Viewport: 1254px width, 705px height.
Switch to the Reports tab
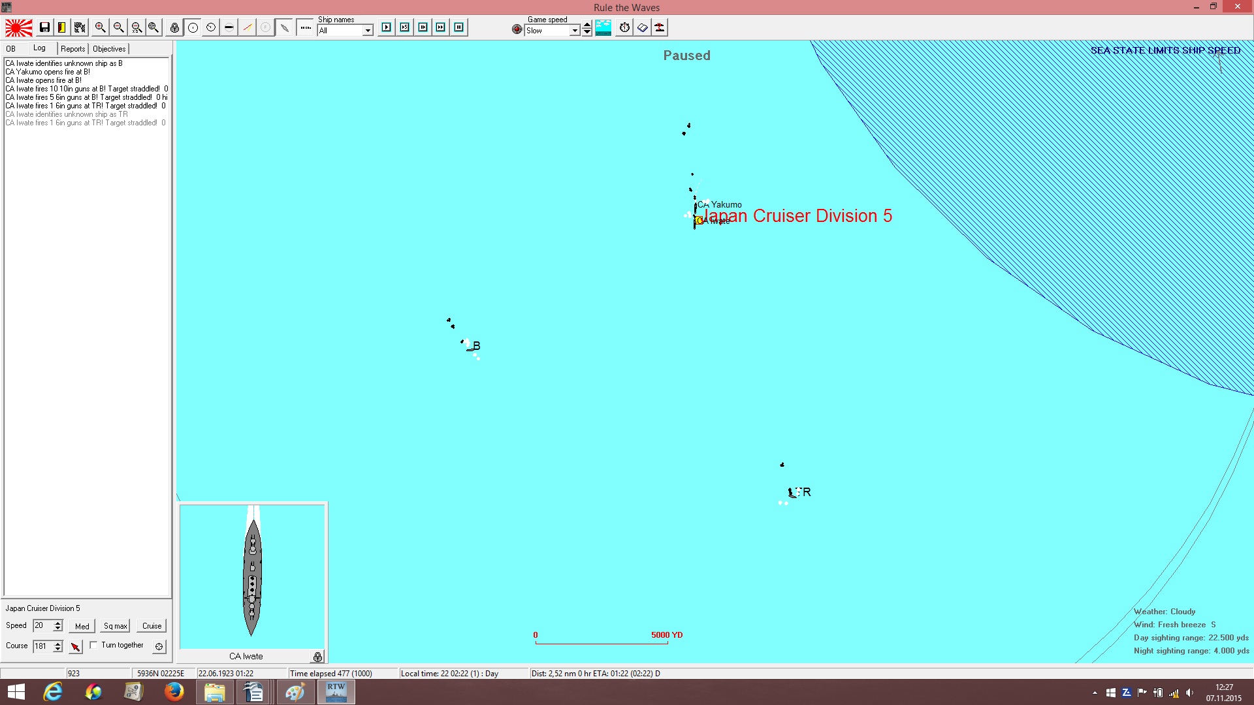tap(72, 49)
